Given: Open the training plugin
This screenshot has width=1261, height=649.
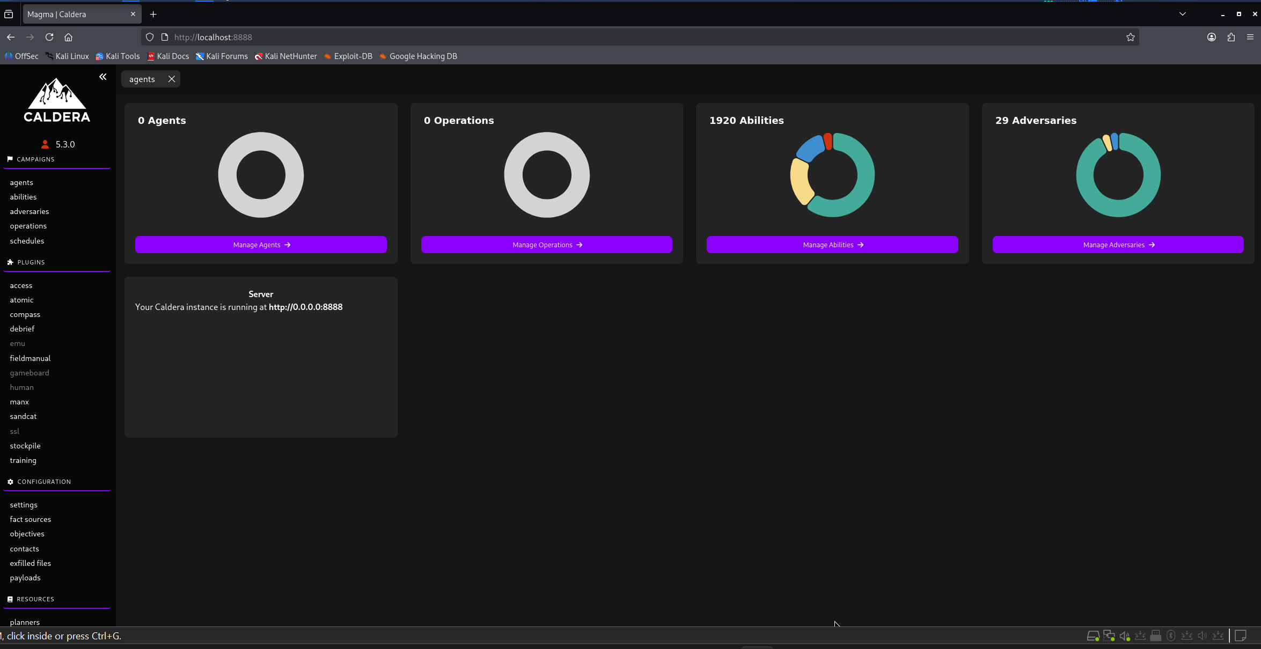Looking at the screenshot, I should (x=23, y=461).
